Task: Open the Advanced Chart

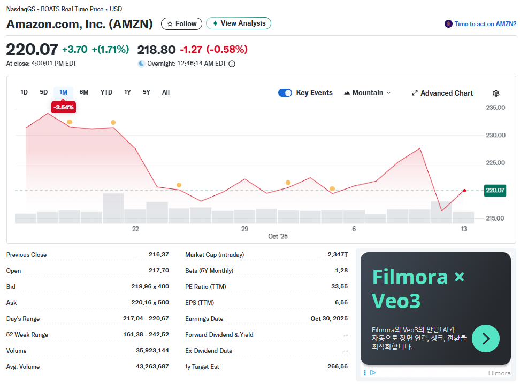Action: coord(442,93)
